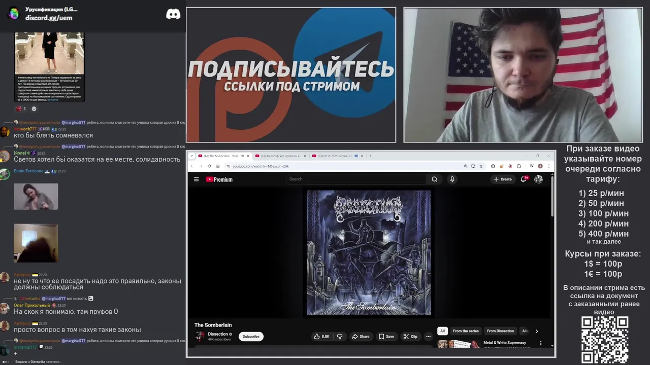
Task: Click the browser forward arrow
Action: (x=201, y=166)
